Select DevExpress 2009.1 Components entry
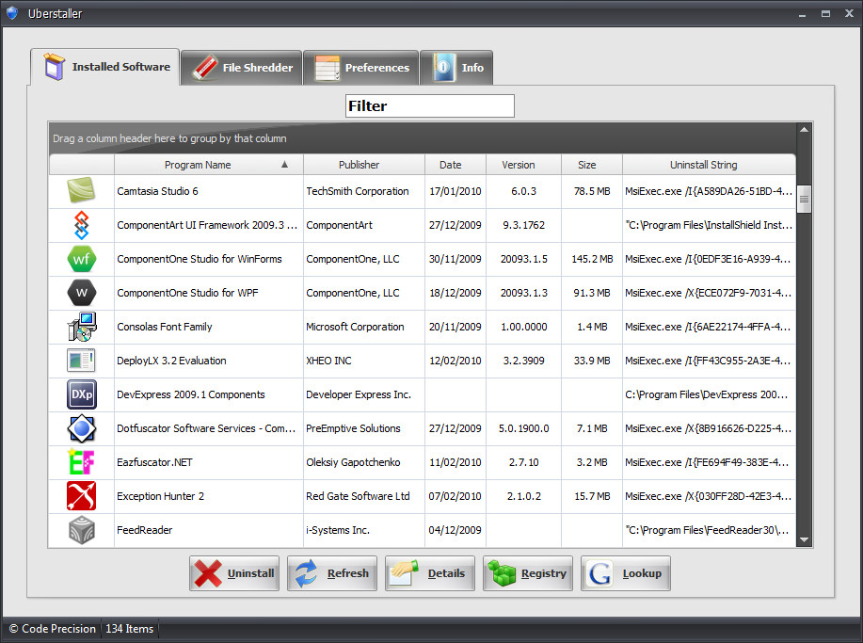Viewport: 863px width, 643px height. (191, 394)
